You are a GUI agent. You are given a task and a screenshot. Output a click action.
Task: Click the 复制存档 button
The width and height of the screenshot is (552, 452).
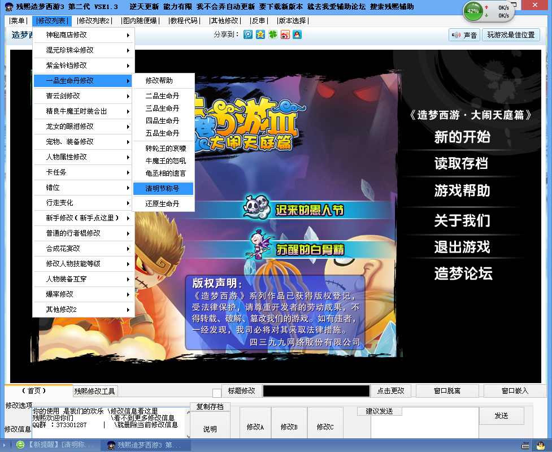pyautogui.click(x=210, y=407)
